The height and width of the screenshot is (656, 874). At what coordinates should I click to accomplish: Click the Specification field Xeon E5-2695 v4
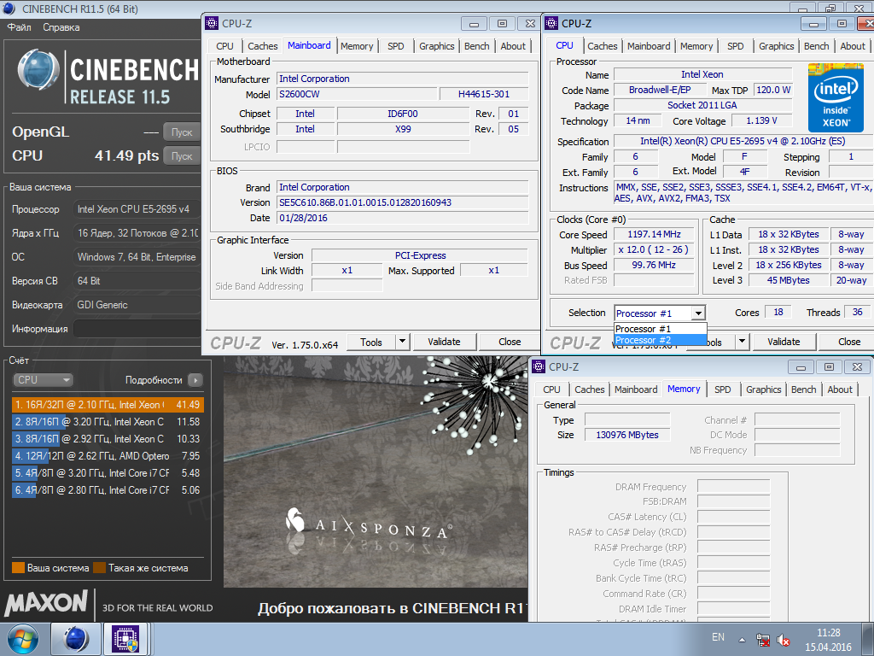click(743, 142)
